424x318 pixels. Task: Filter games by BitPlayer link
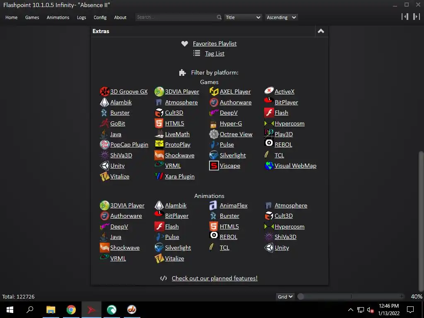click(x=286, y=103)
